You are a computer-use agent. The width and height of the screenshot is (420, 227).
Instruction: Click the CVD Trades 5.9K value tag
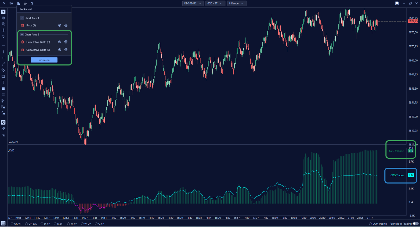[x=411, y=175]
